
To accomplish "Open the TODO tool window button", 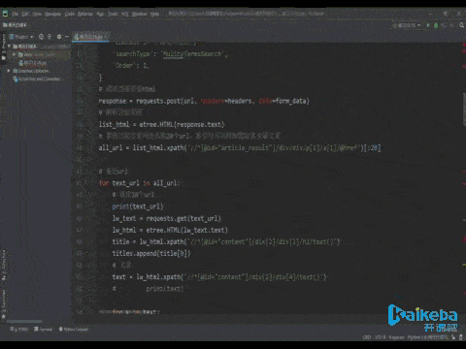I will tap(19, 330).
